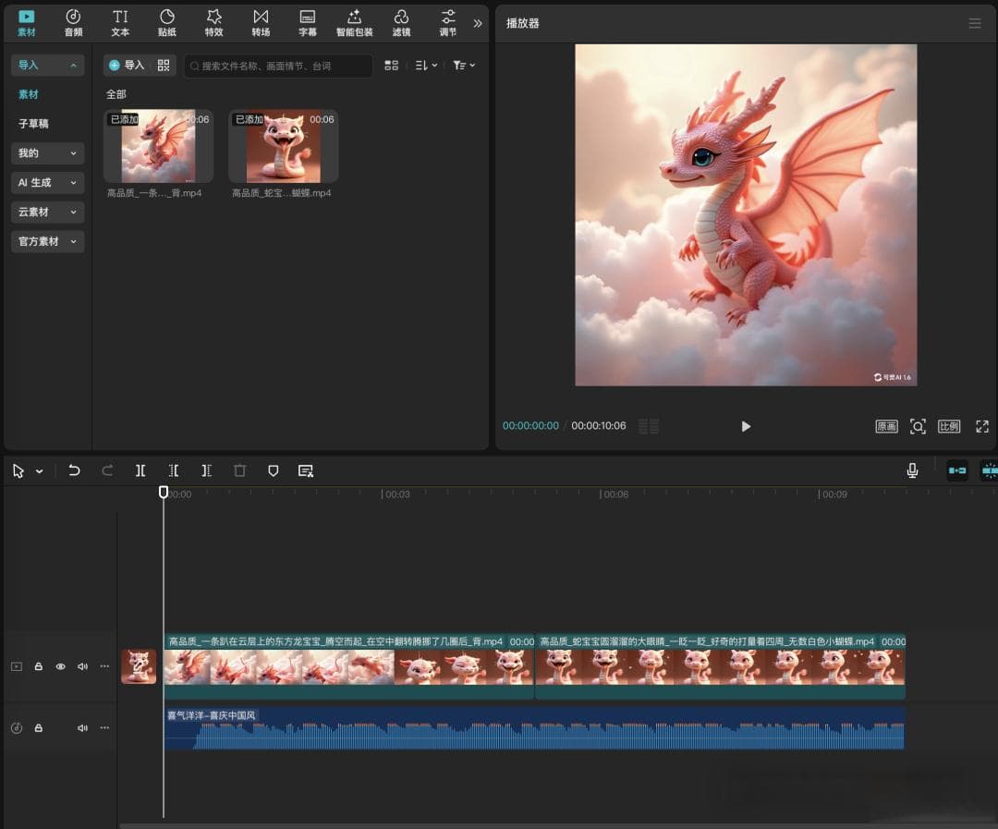Expand the 云素材 section
The width and height of the screenshot is (998, 829).
coord(48,212)
